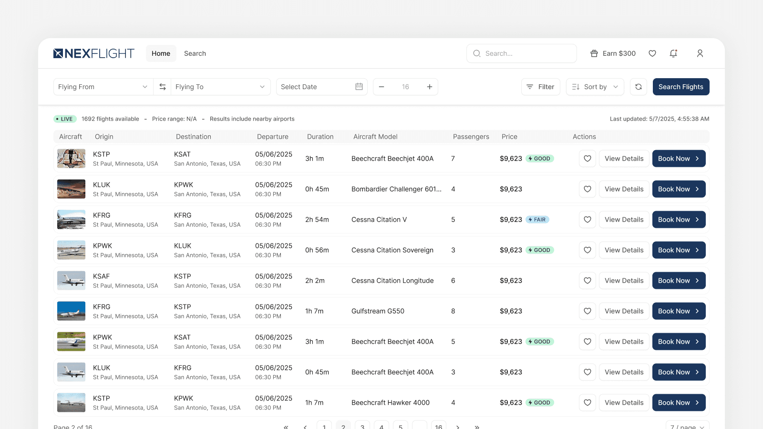Viewport: 763px width, 429px height.
Task: Open the user profile icon
Action: tap(700, 53)
